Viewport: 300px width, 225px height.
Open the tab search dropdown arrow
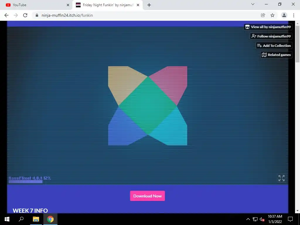point(253,4)
